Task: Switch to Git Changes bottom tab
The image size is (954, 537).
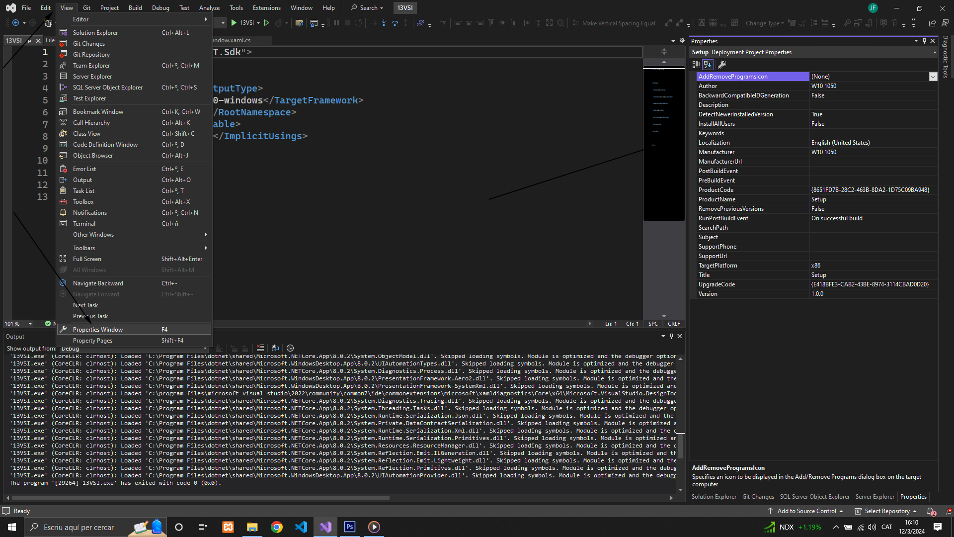Action: (758, 497)
